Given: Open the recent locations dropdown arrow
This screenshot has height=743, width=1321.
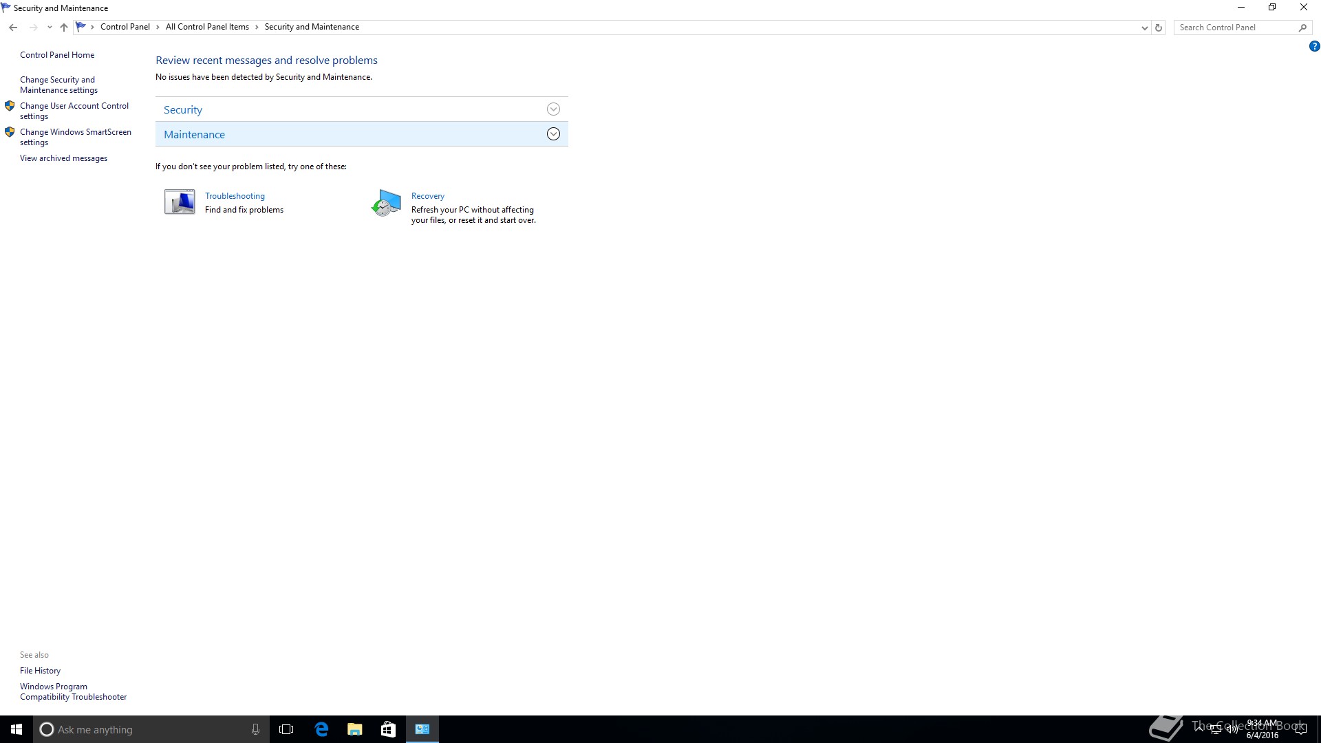Looking at the screenshot, I should tap(50, 28).
